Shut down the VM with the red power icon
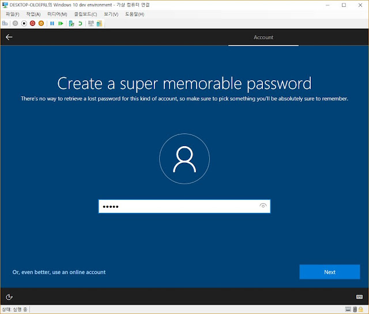The width and height of the screenshot is (369, 314). point(32,23)
